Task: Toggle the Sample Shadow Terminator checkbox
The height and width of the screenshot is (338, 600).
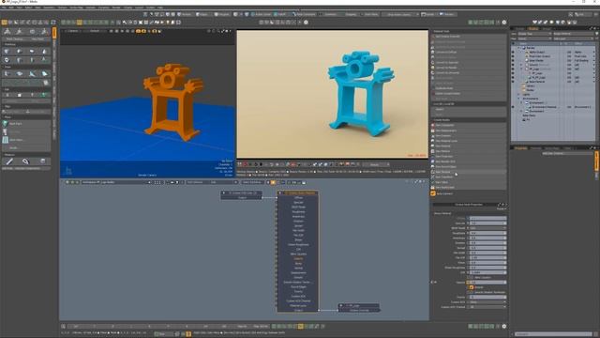Action: click(472, 292)
